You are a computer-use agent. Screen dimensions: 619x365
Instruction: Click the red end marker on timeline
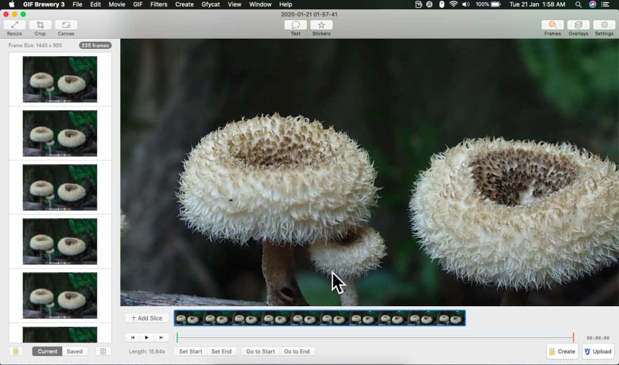point(573,338)
